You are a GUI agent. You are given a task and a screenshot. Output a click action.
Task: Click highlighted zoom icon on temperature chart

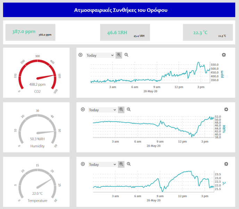(x=121, y=164)
